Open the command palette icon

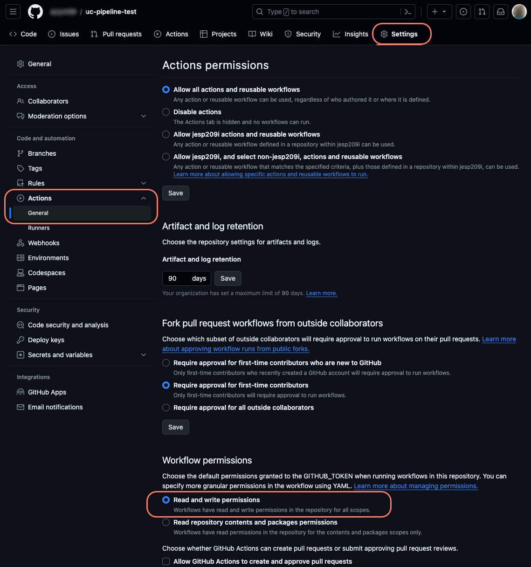point(408,12)
